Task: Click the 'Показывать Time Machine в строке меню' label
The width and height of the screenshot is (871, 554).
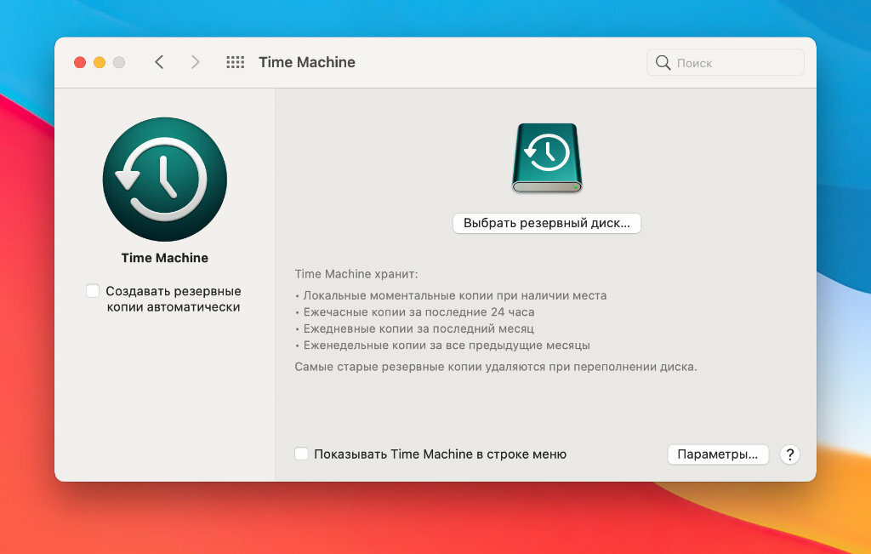Action: click(x=440, y=454)
